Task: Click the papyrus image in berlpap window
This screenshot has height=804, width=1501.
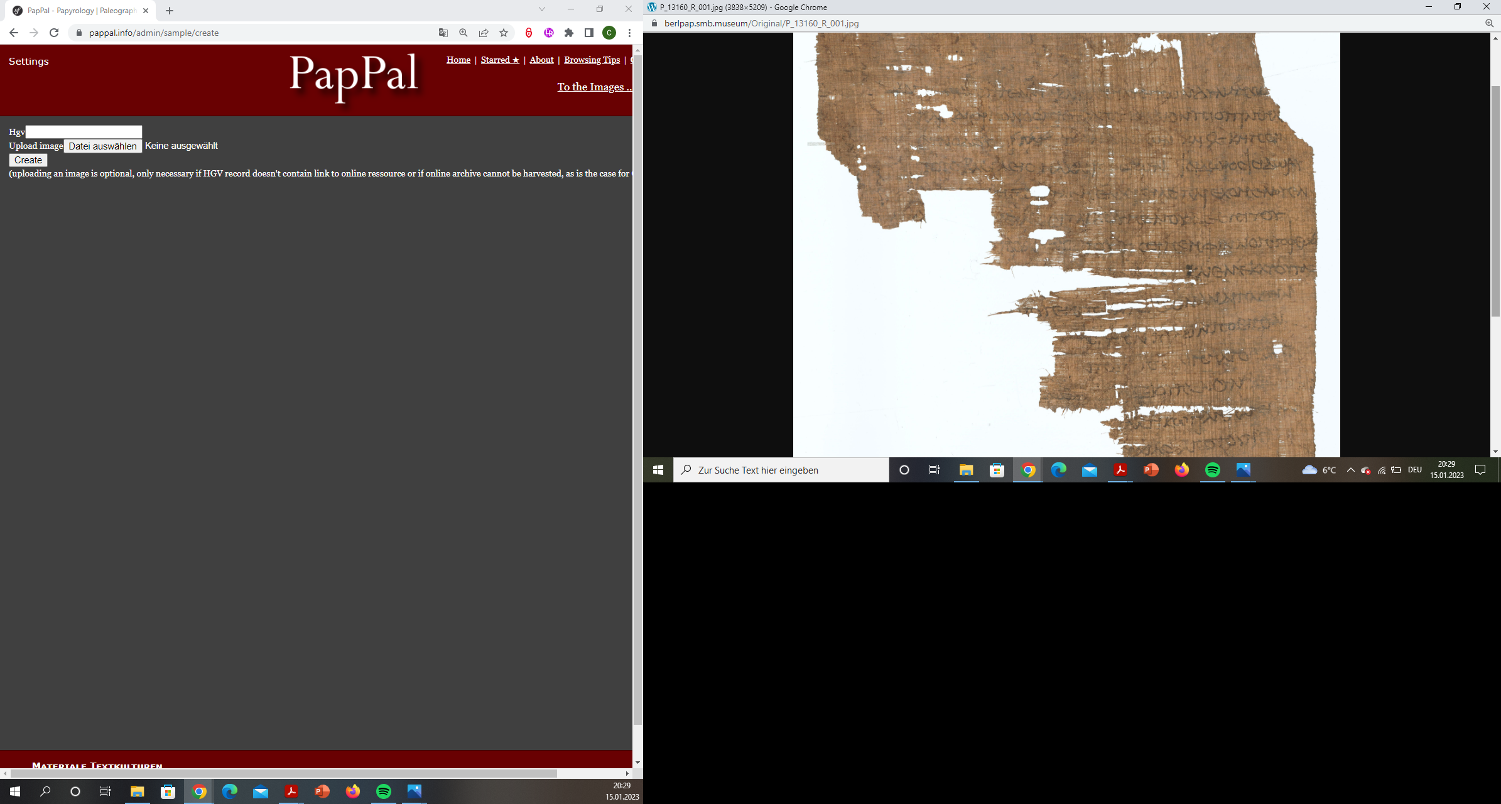Action: [x=1066, y=244]
